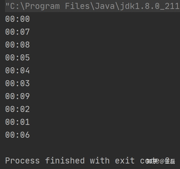Click the word "Process" in the exit message
The height and width of the screenshot is (169, 180).
pyautogui.click(x=22, y=161)
